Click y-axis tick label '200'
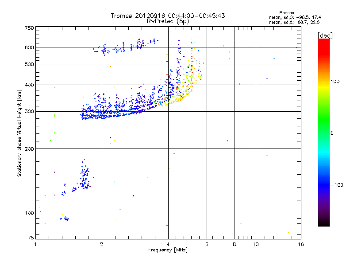 [29, 149]
